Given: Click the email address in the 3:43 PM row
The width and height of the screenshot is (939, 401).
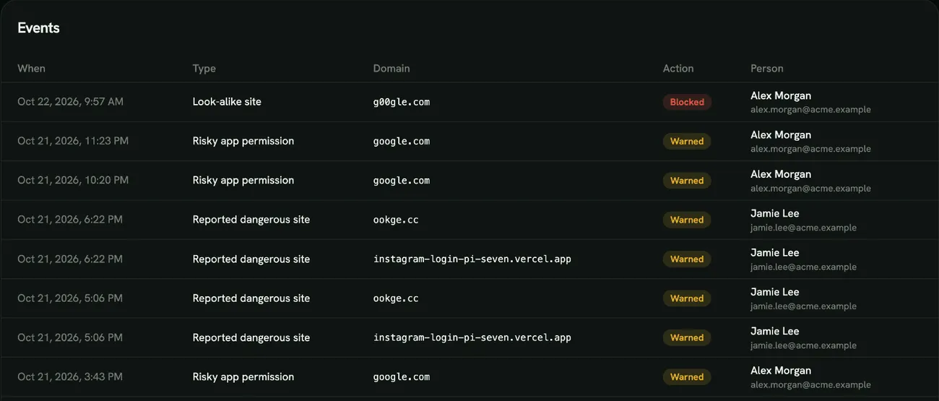Looking at the screenshot, I should (x=810, y=384).
